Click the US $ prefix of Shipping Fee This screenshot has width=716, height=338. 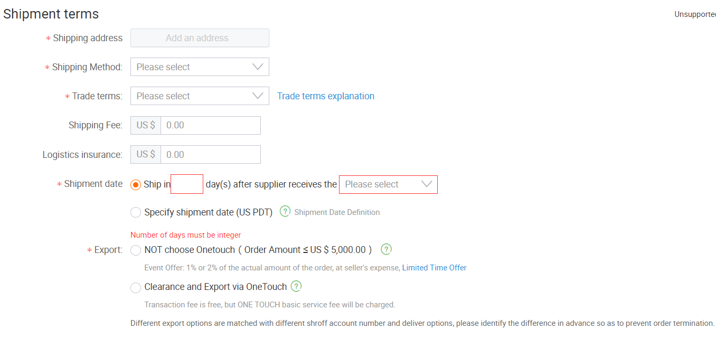(146, 125)
